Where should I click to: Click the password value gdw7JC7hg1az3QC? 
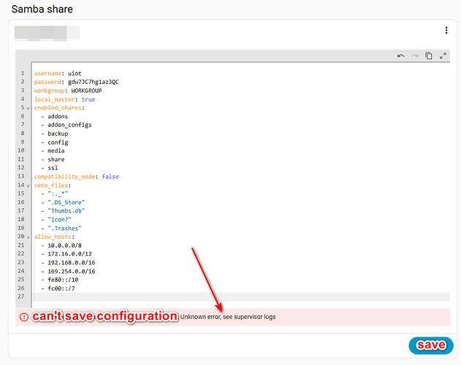point(94,82)
